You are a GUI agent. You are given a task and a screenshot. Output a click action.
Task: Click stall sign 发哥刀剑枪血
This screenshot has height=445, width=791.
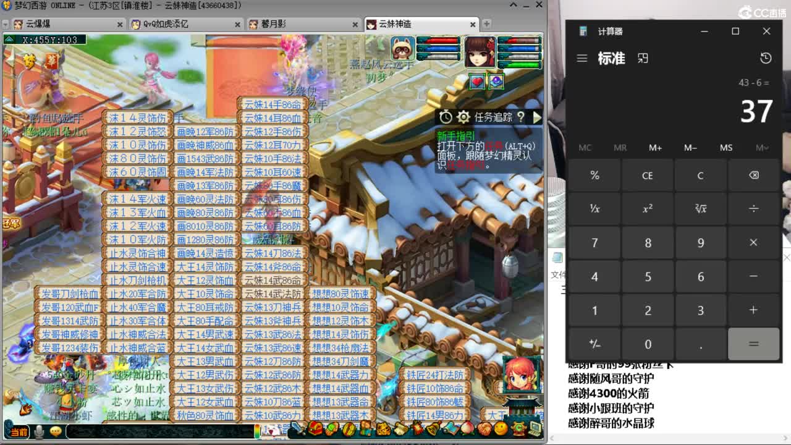(70, 294)
